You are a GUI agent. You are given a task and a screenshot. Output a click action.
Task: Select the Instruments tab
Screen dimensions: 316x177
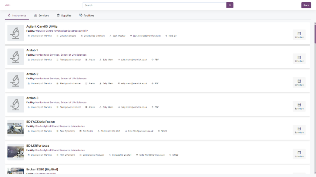click(x=17, y=15)
